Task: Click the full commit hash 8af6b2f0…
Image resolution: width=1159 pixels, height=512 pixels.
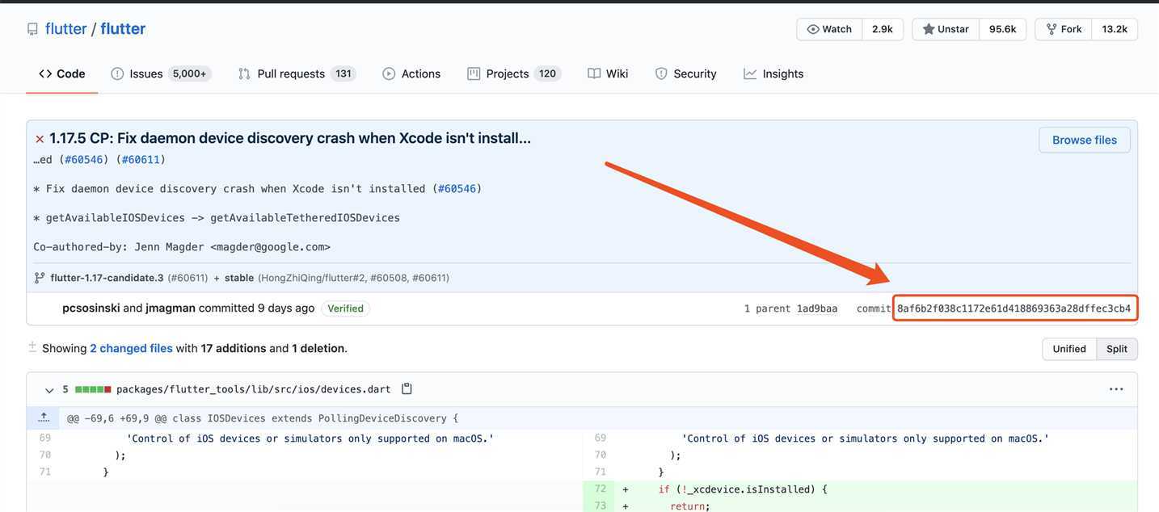Action: click(1014, 308)
